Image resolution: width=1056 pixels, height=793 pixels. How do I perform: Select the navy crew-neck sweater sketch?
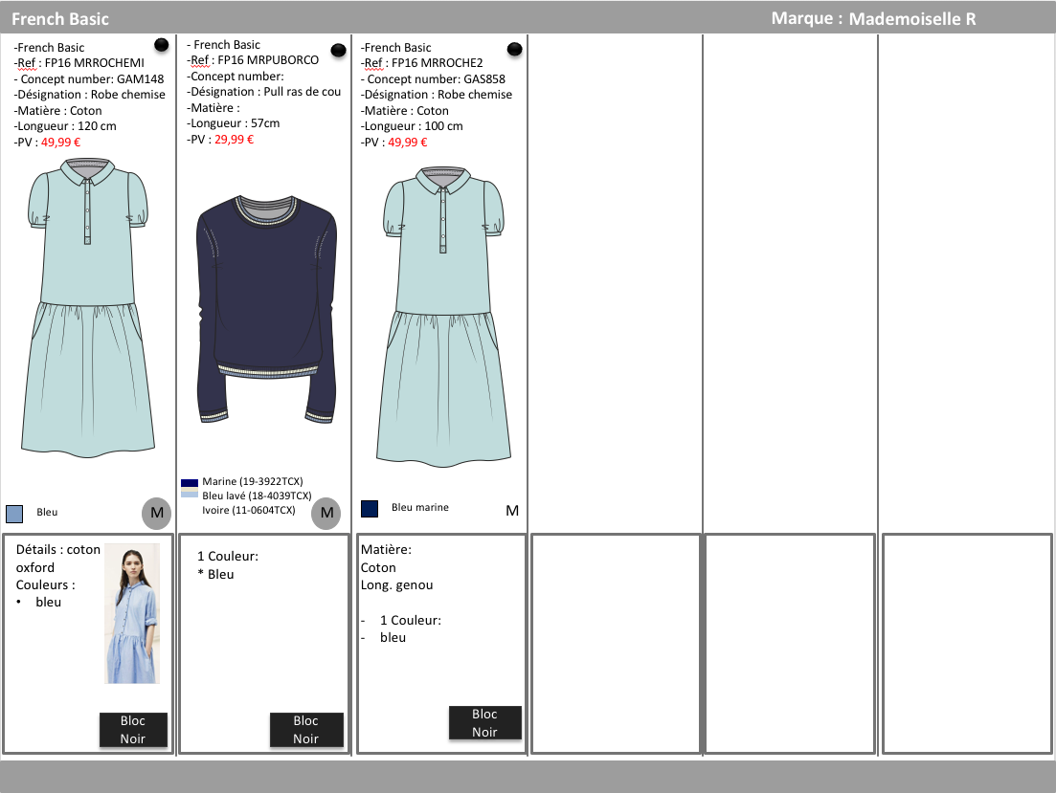[266, 310]
